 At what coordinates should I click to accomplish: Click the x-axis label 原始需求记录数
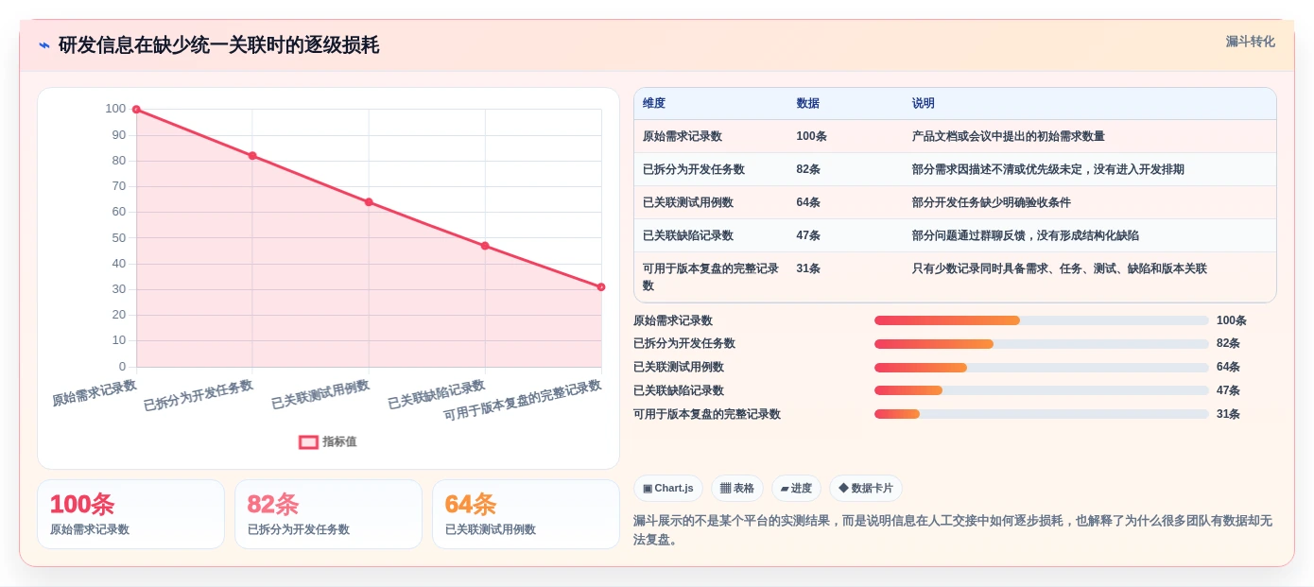[95, 393]
